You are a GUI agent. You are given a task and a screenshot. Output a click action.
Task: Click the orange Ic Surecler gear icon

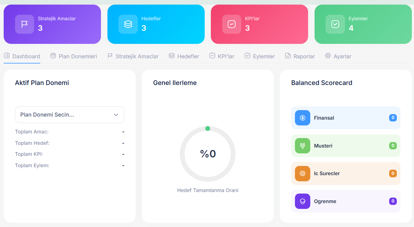pos(302,174)
